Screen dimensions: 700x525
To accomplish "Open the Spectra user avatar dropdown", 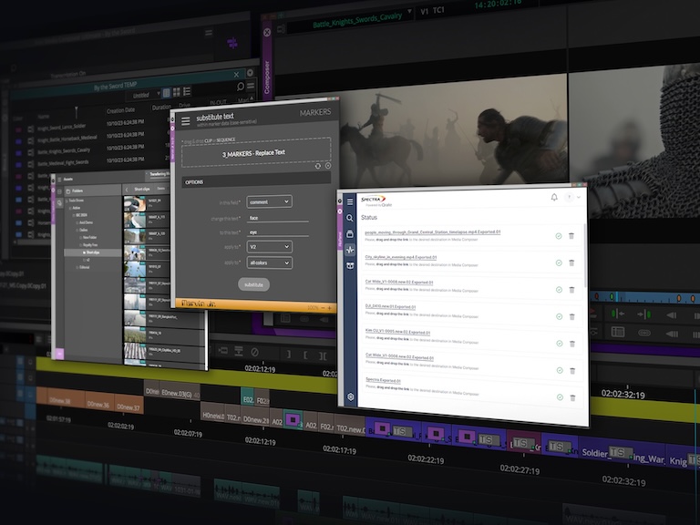I will (x=572, y=197).
